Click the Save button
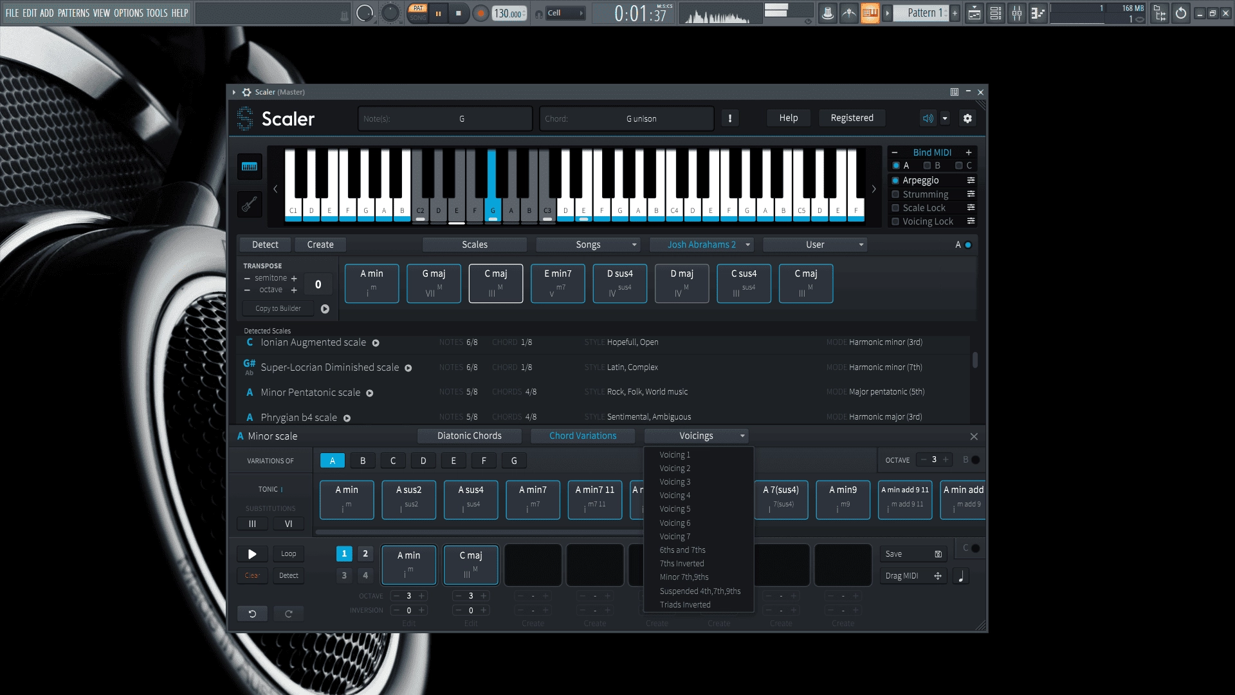The height and width of the screenshot is (695, 1235). [914, 554]
